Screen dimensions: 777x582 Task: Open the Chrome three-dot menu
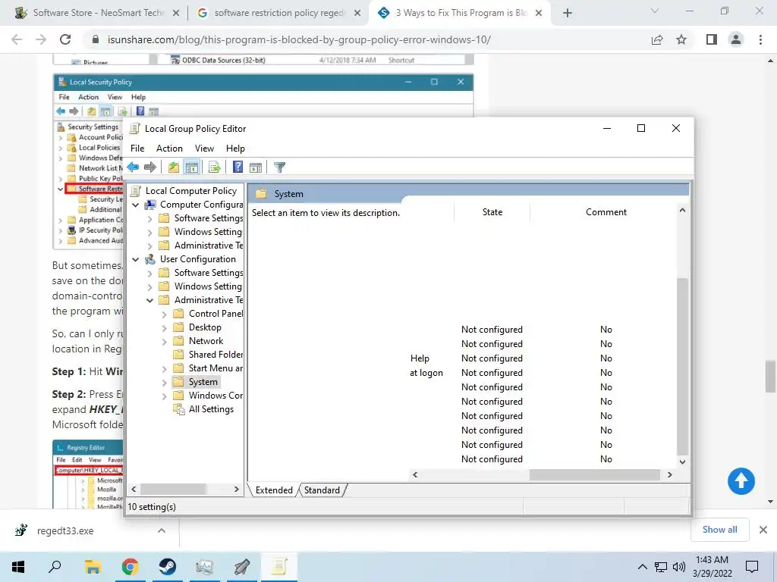point(760,39)
